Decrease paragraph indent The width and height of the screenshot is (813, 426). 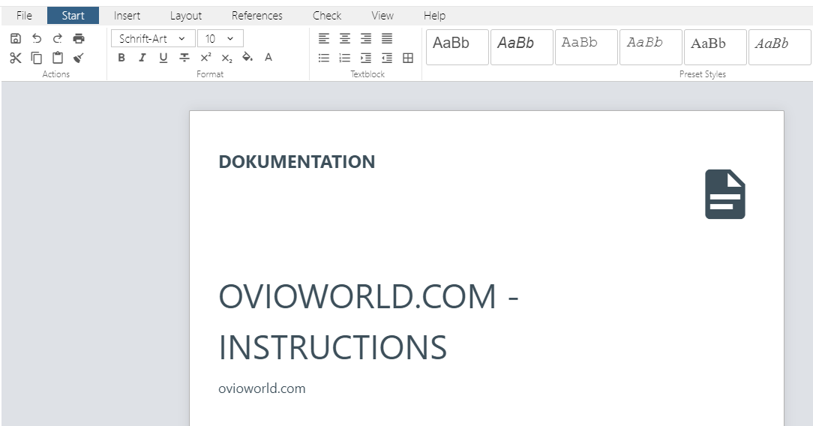click(387, 58)
